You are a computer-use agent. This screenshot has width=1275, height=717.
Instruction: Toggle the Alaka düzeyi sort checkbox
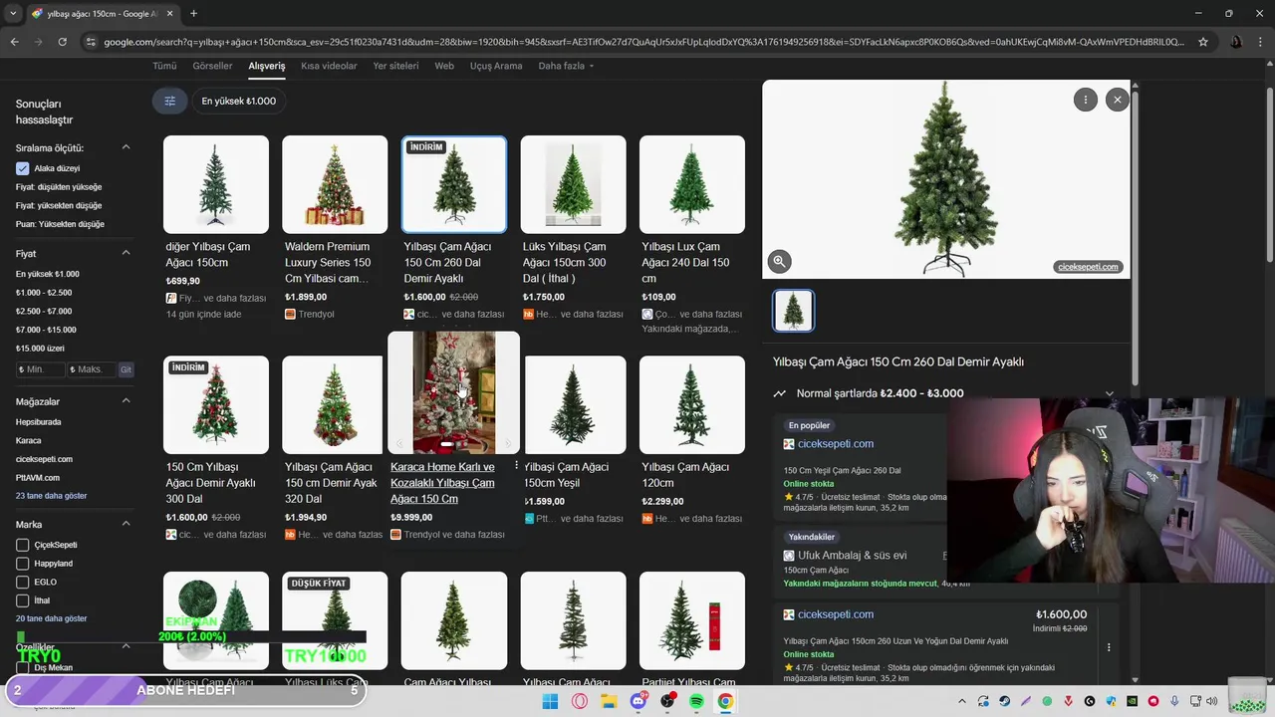pyautogui.click(x=22, y=168)
